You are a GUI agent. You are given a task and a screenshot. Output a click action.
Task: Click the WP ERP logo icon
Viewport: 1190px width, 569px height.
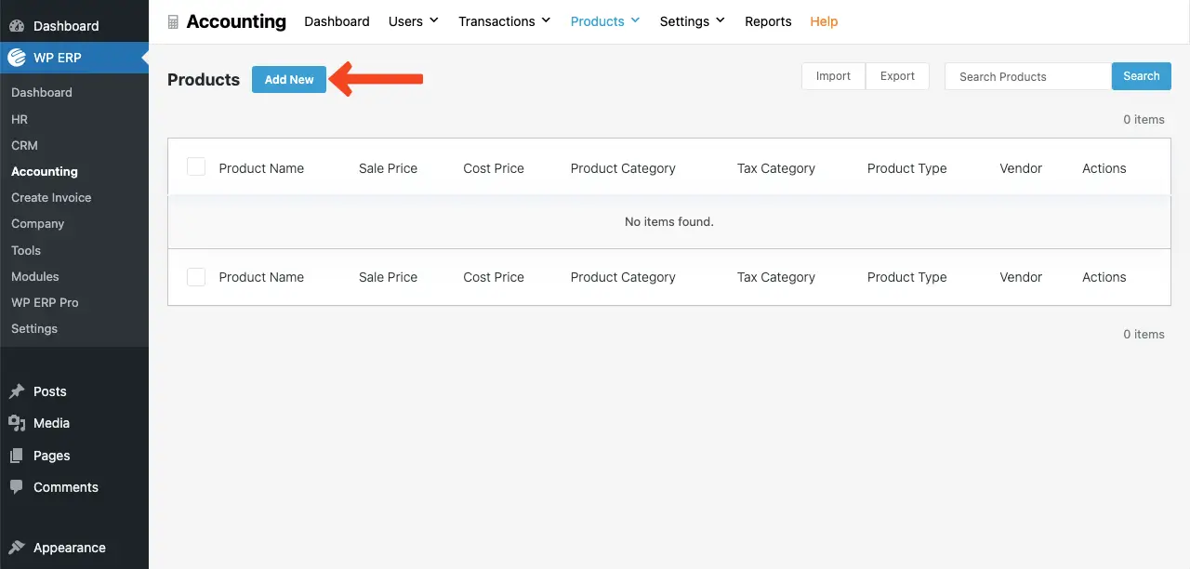17,58
